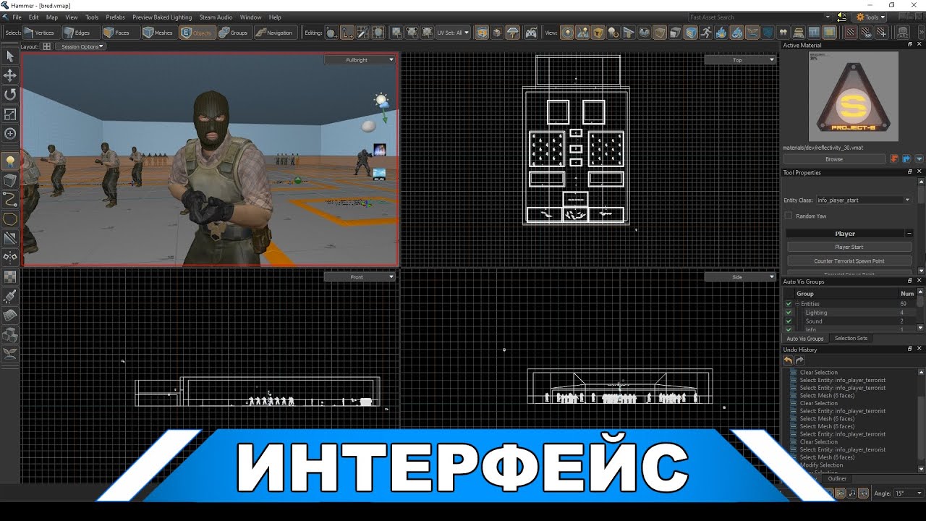Select the Groups selection mode

[x=234, y=33]
